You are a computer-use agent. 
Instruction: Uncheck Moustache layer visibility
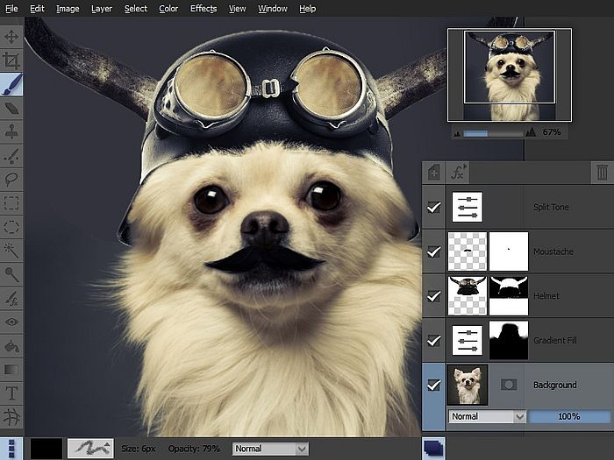click(x=433, y=252)
